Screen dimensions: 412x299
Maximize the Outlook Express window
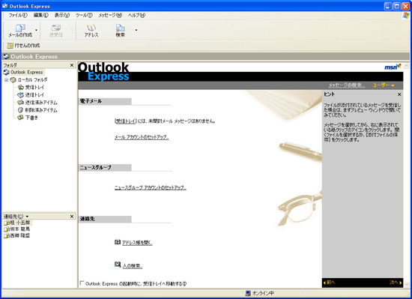pos(397,6)
